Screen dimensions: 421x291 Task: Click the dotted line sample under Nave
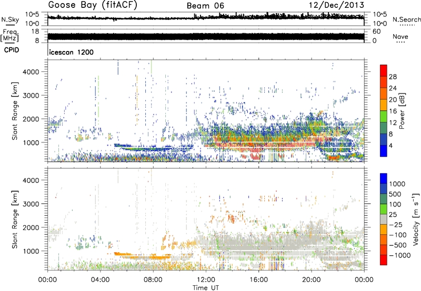[400, 43]
